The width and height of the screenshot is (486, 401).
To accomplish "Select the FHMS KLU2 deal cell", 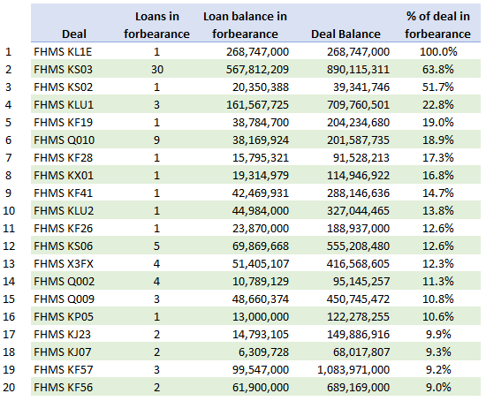I will pyautogui.click(x=64, y=211).
